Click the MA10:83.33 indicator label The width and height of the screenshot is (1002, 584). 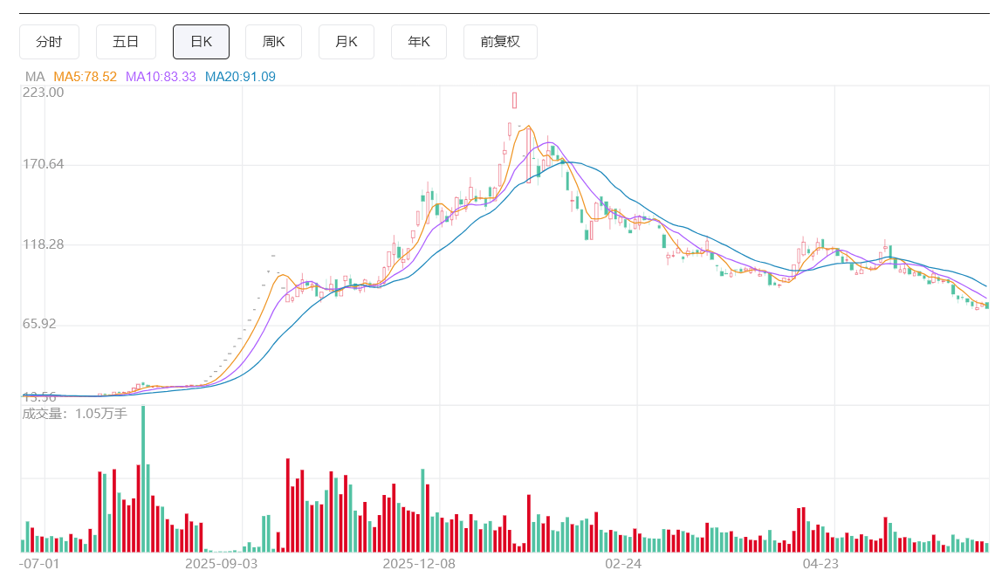point(161,77)
